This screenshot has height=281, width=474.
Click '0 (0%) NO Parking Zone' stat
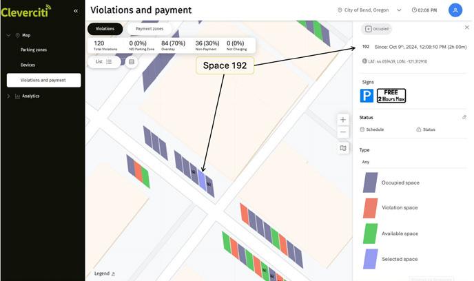pyautogui.click(x=141, y=45)
